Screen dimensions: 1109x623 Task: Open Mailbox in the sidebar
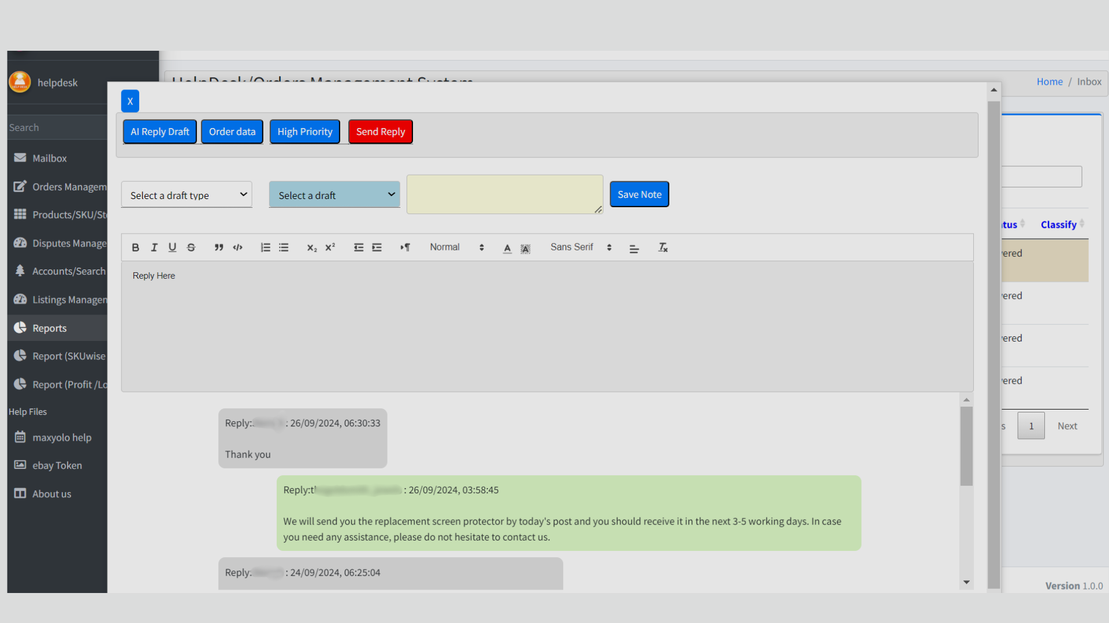point(49,158)
